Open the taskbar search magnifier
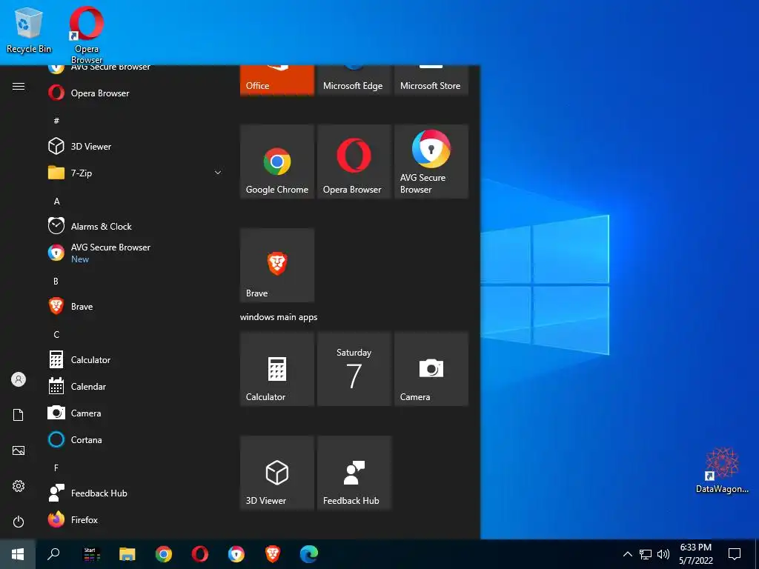The height and width of the screenshot is (569, 759). (x=53, y=554)
